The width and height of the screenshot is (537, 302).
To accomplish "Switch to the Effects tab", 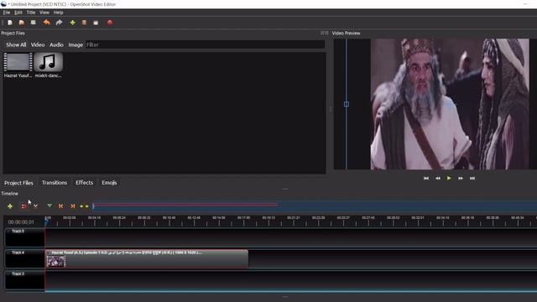I will (84, 183).
